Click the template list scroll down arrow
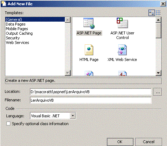167x146 pixels. click(158, 73)
